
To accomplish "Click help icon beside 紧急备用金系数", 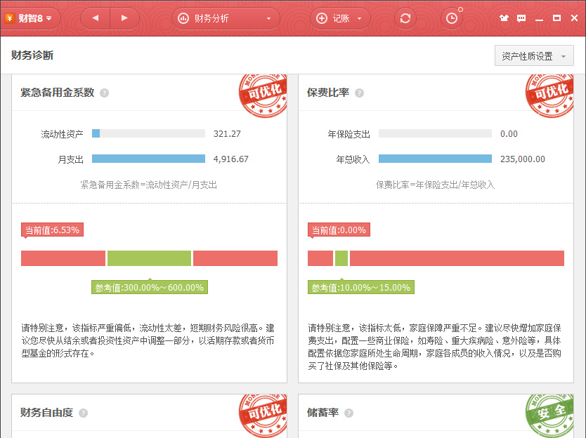I will pos(104,93).
